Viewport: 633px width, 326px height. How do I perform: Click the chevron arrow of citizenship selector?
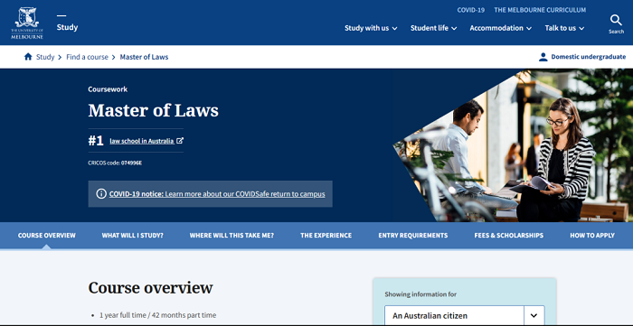tap(534, 315)
